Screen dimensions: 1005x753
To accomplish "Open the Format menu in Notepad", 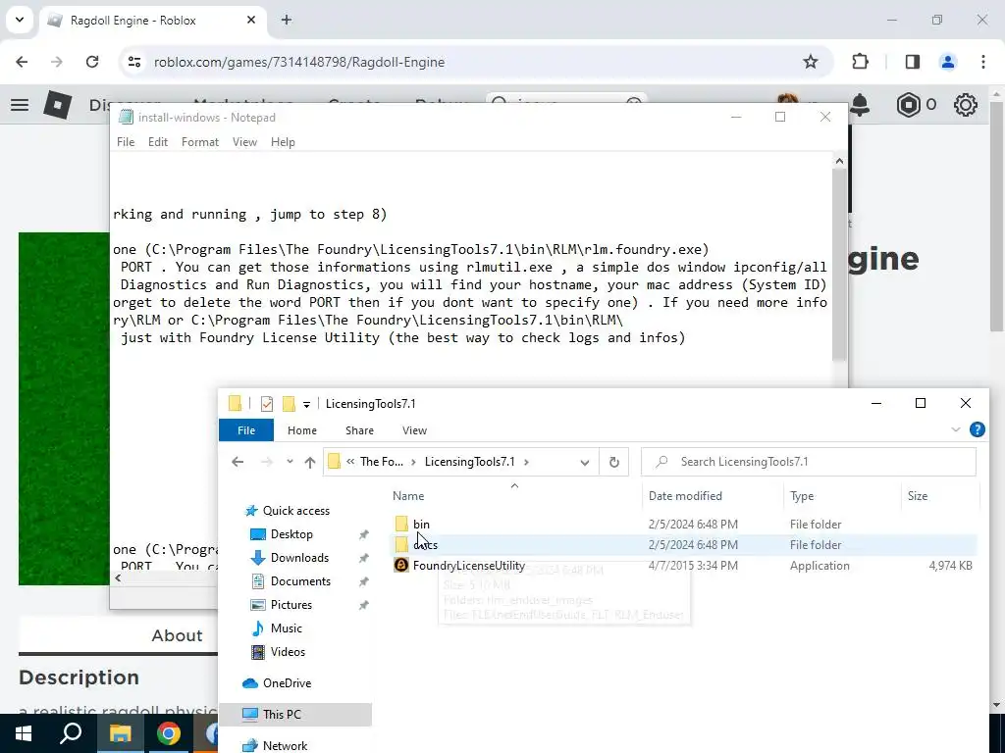I will (x=200, y=142).
